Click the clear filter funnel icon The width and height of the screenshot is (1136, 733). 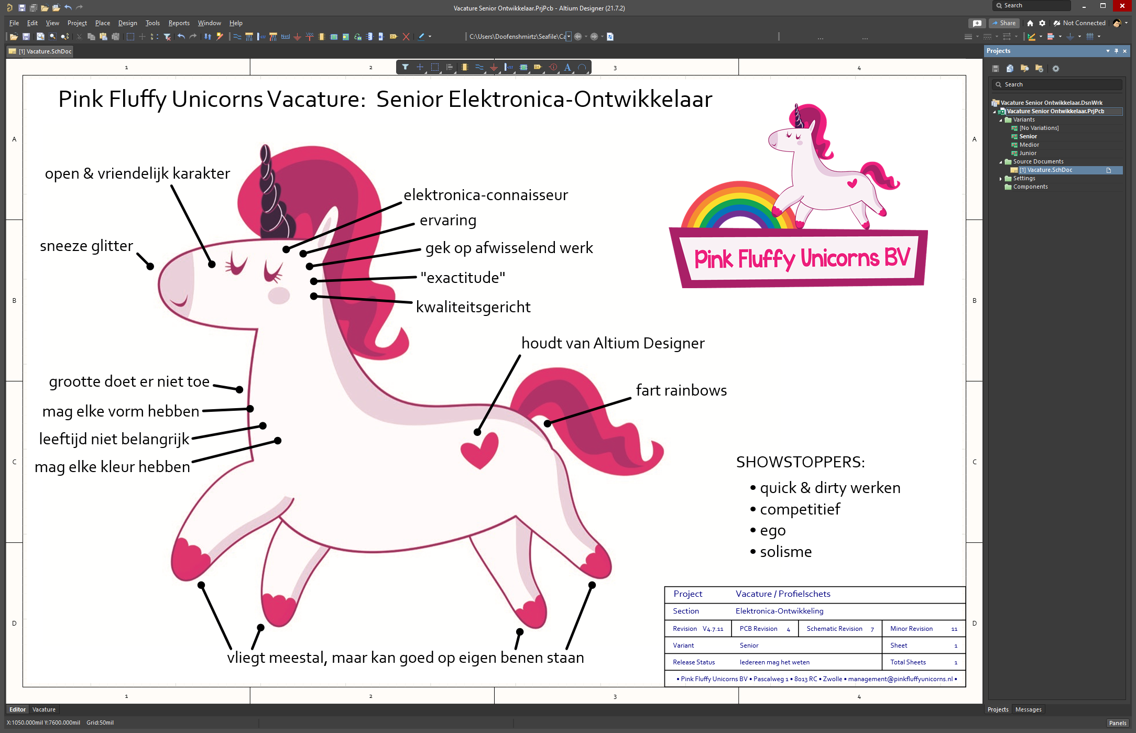click(x=167, y=37)
